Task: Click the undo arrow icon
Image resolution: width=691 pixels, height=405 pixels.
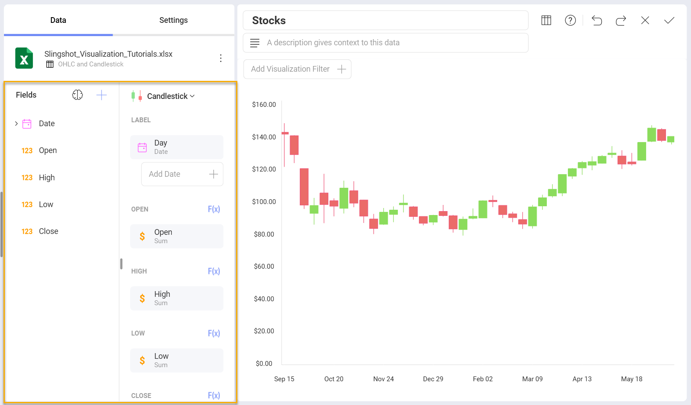Action: coord(596,20)
